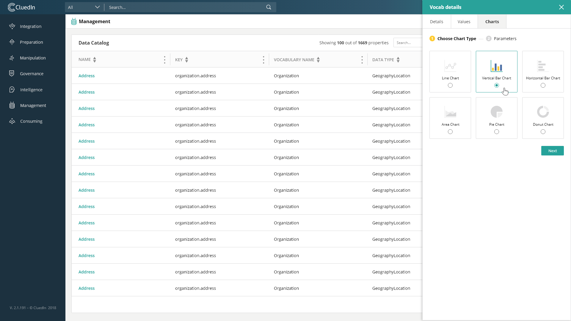Screen dimensions: 571x321
Task: Open KEY column options menu
Action: pos(263,60)
